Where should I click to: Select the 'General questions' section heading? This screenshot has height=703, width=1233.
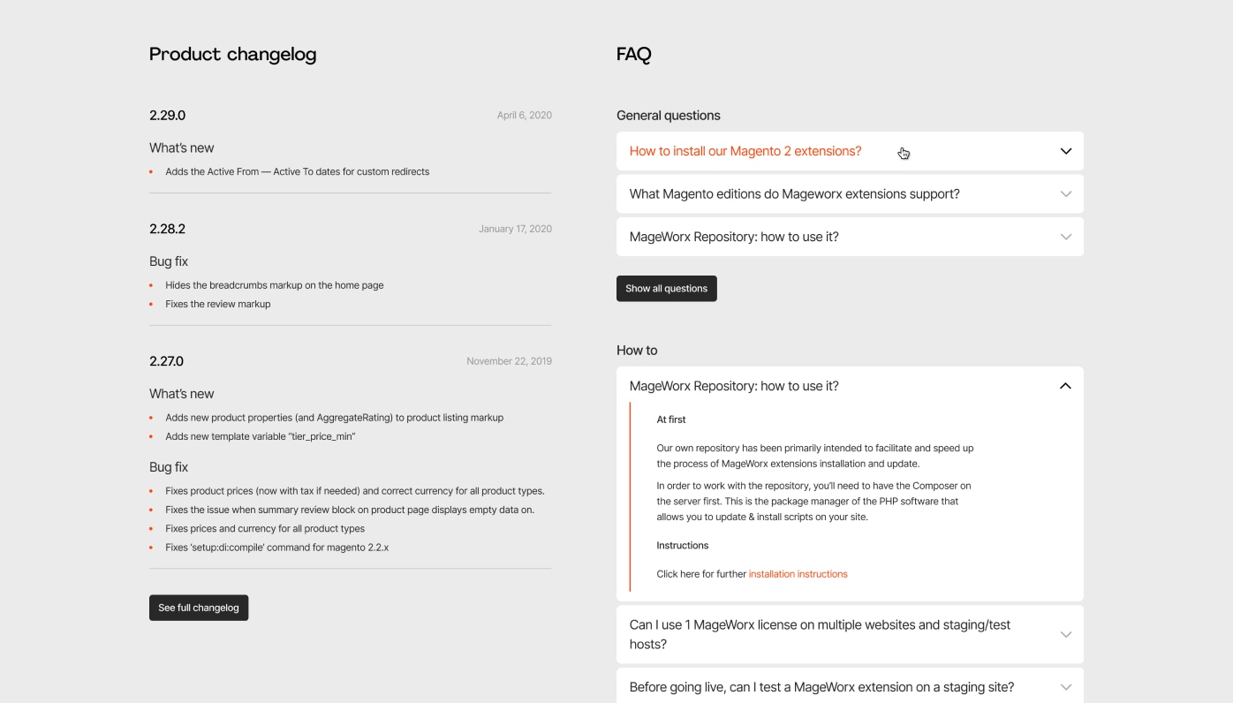(x=668, y=115)
